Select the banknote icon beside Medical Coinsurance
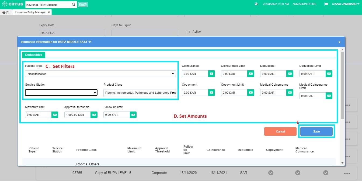362x181 pixels. (290, 92)
